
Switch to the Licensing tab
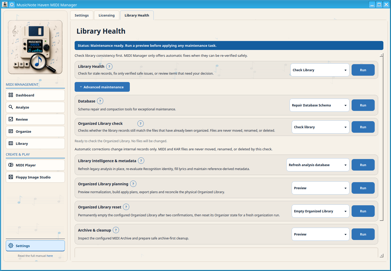pyautogui.click(x=107, y=15)
